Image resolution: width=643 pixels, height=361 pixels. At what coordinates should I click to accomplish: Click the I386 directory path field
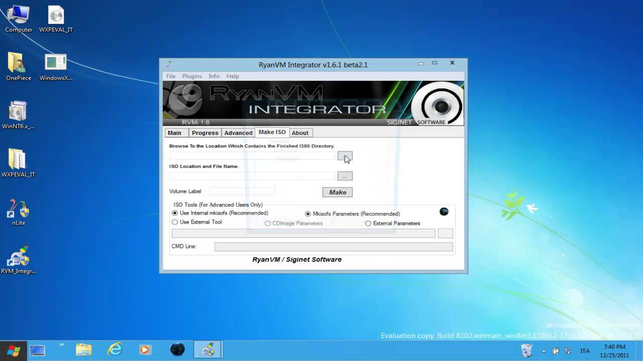[x=252, y=156]
